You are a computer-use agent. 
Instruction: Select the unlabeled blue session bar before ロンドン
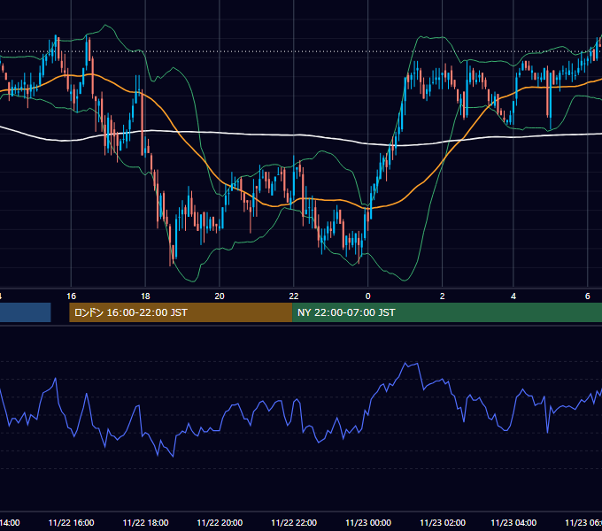(x=26, y=312)
